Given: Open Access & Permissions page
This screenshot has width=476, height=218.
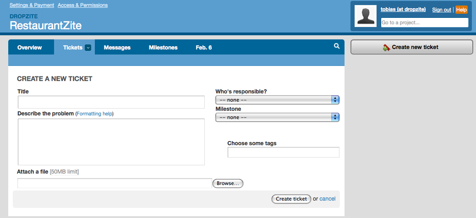Looking at the screenshot, I should point(82,5).
